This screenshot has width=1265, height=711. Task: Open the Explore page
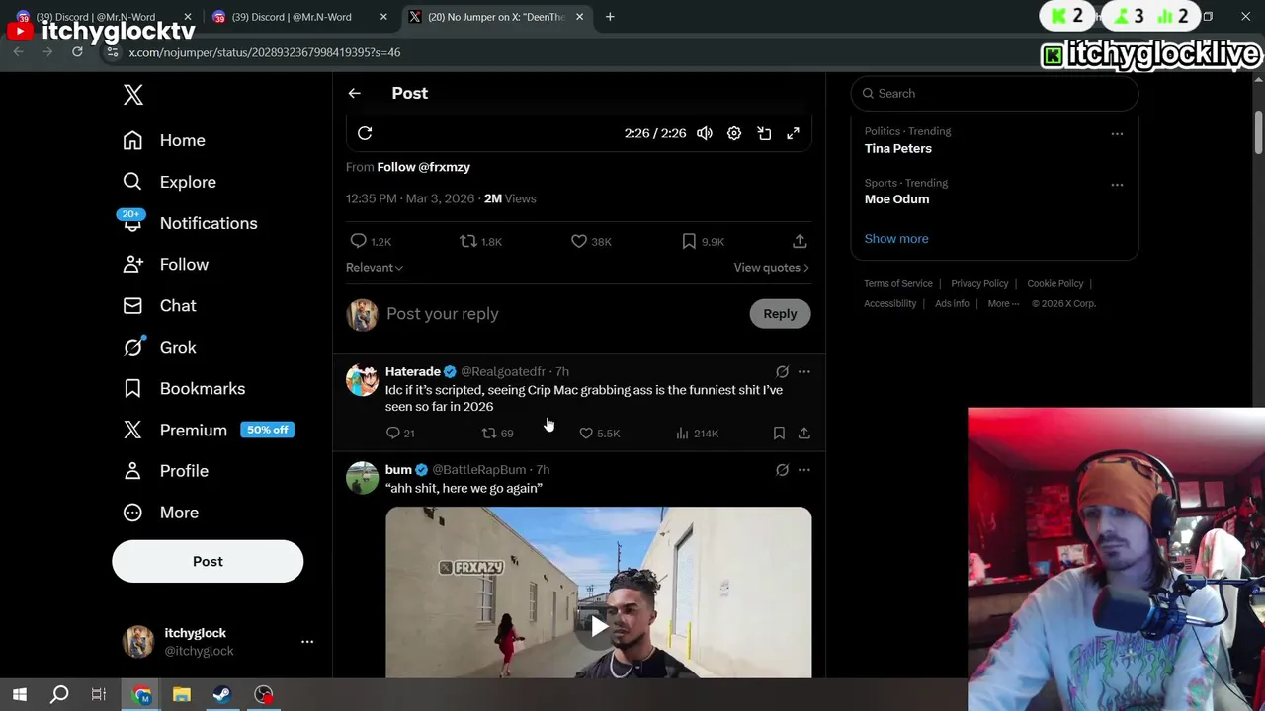(x=169, y=182)
